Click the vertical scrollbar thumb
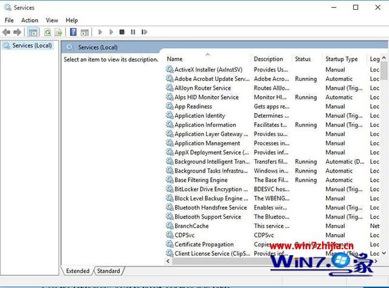This screenshot has width=389, height=288. pos(384,70)
